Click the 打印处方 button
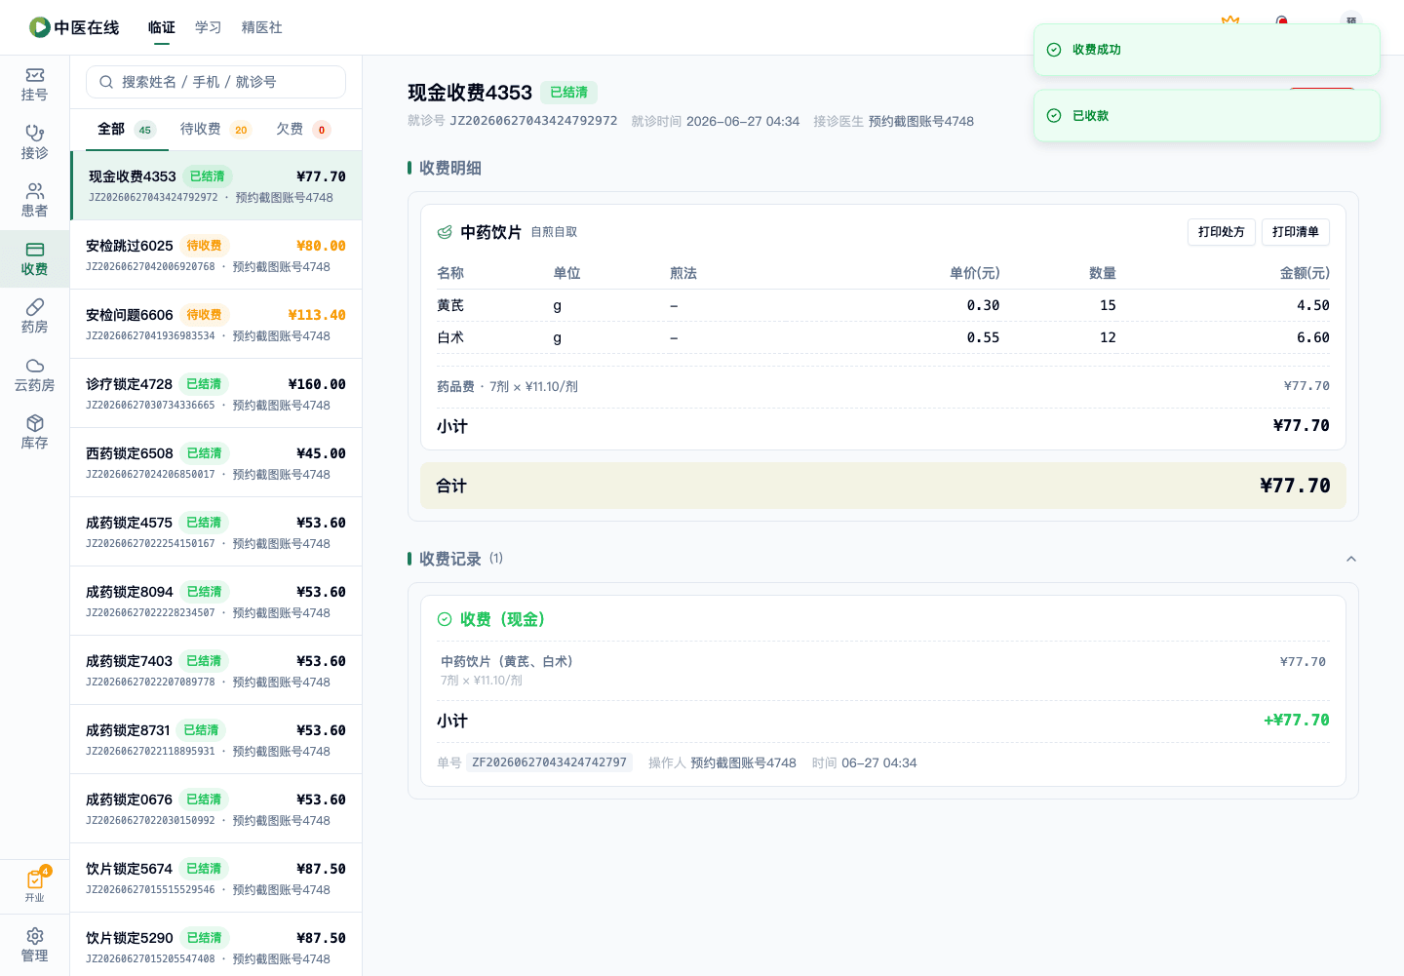 pyautogui.click(x=1222, y=232)
